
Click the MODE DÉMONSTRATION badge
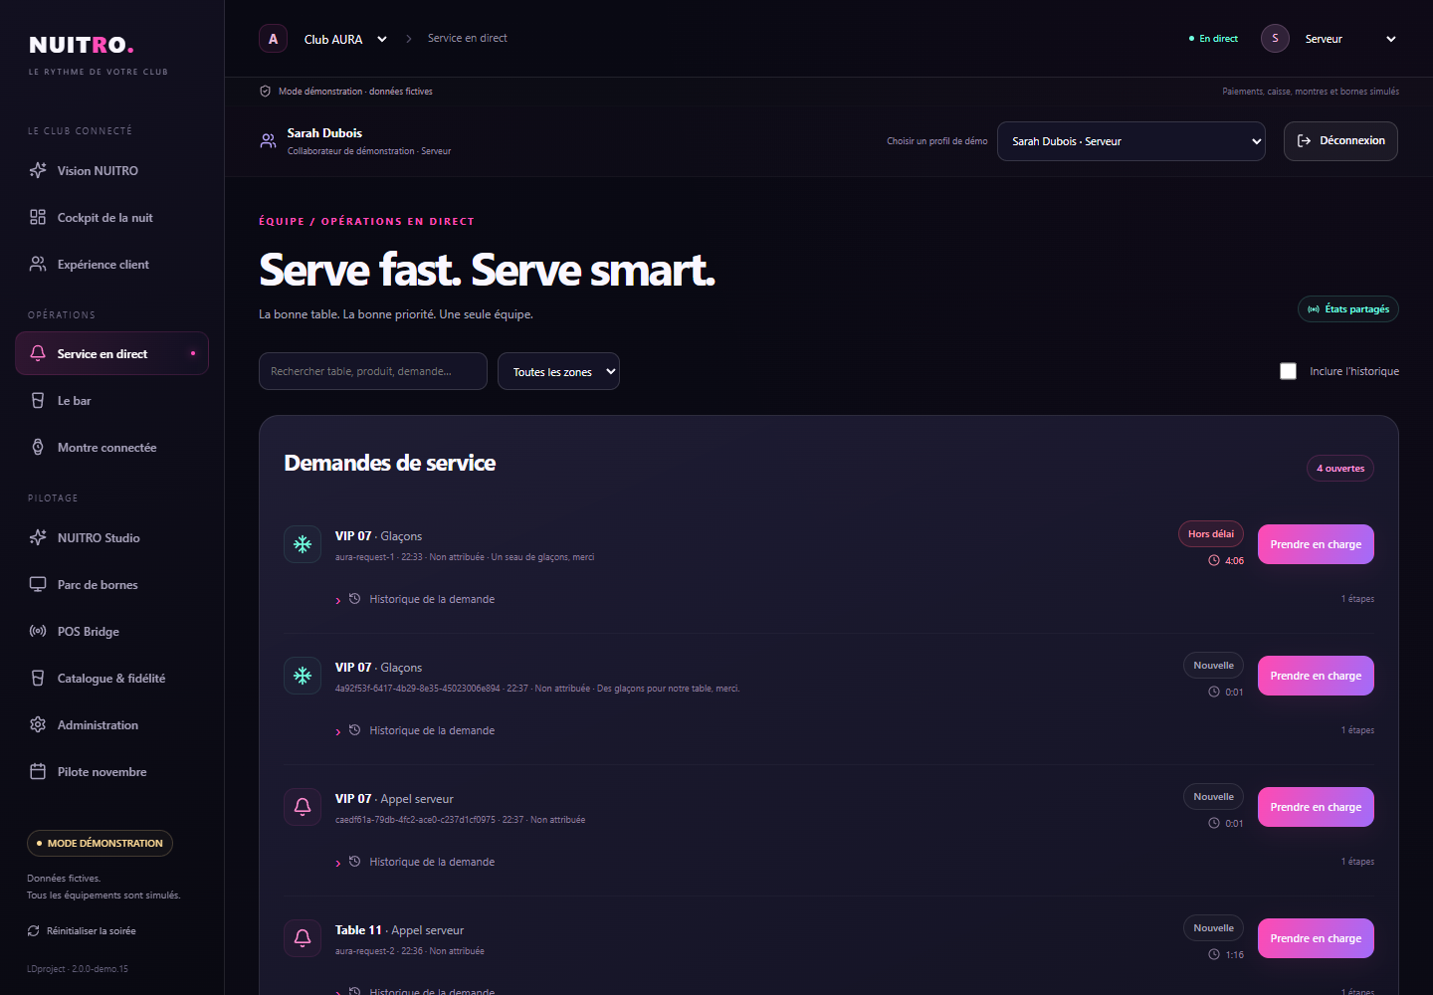point(100,843)
